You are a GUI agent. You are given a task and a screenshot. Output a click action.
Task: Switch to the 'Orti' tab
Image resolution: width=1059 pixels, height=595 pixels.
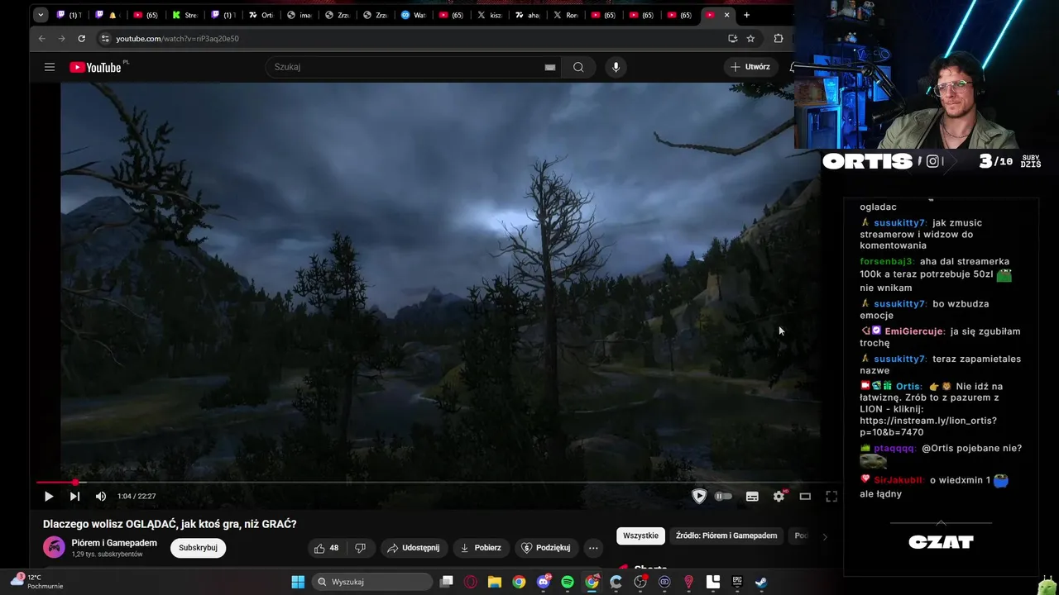261,15
